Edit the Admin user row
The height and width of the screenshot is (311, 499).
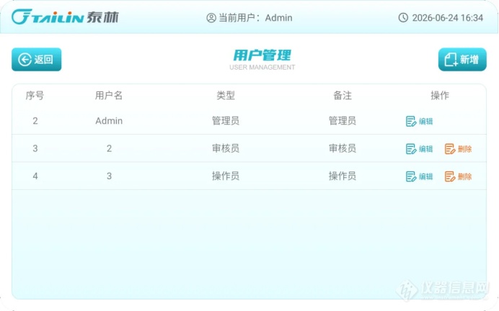point(419,121)
